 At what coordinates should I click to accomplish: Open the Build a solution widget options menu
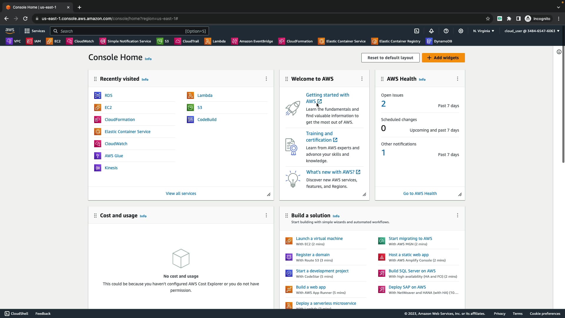tap(458, 215)
